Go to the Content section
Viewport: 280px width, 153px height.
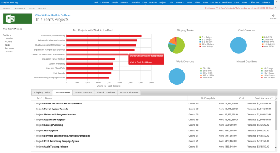point(8,52)
